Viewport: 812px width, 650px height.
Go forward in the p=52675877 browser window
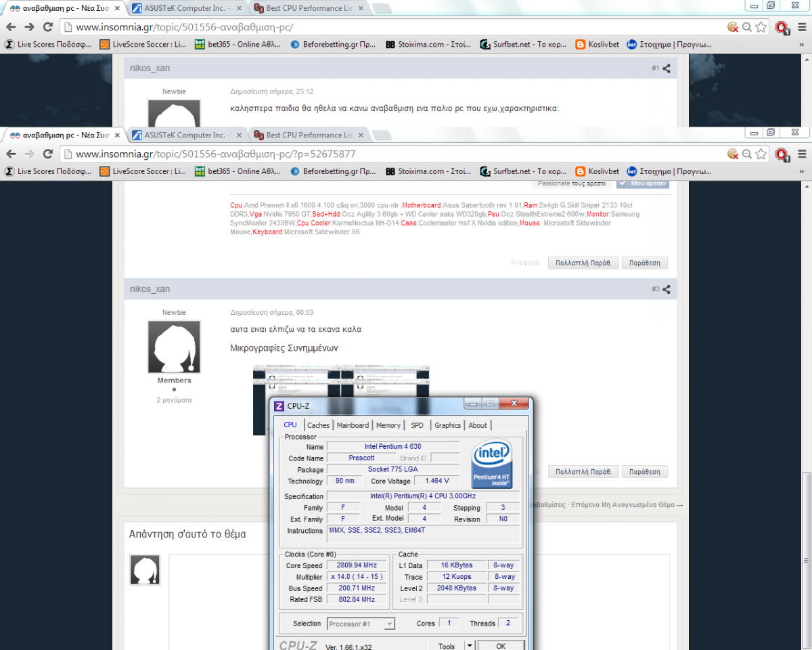(29, 154)
